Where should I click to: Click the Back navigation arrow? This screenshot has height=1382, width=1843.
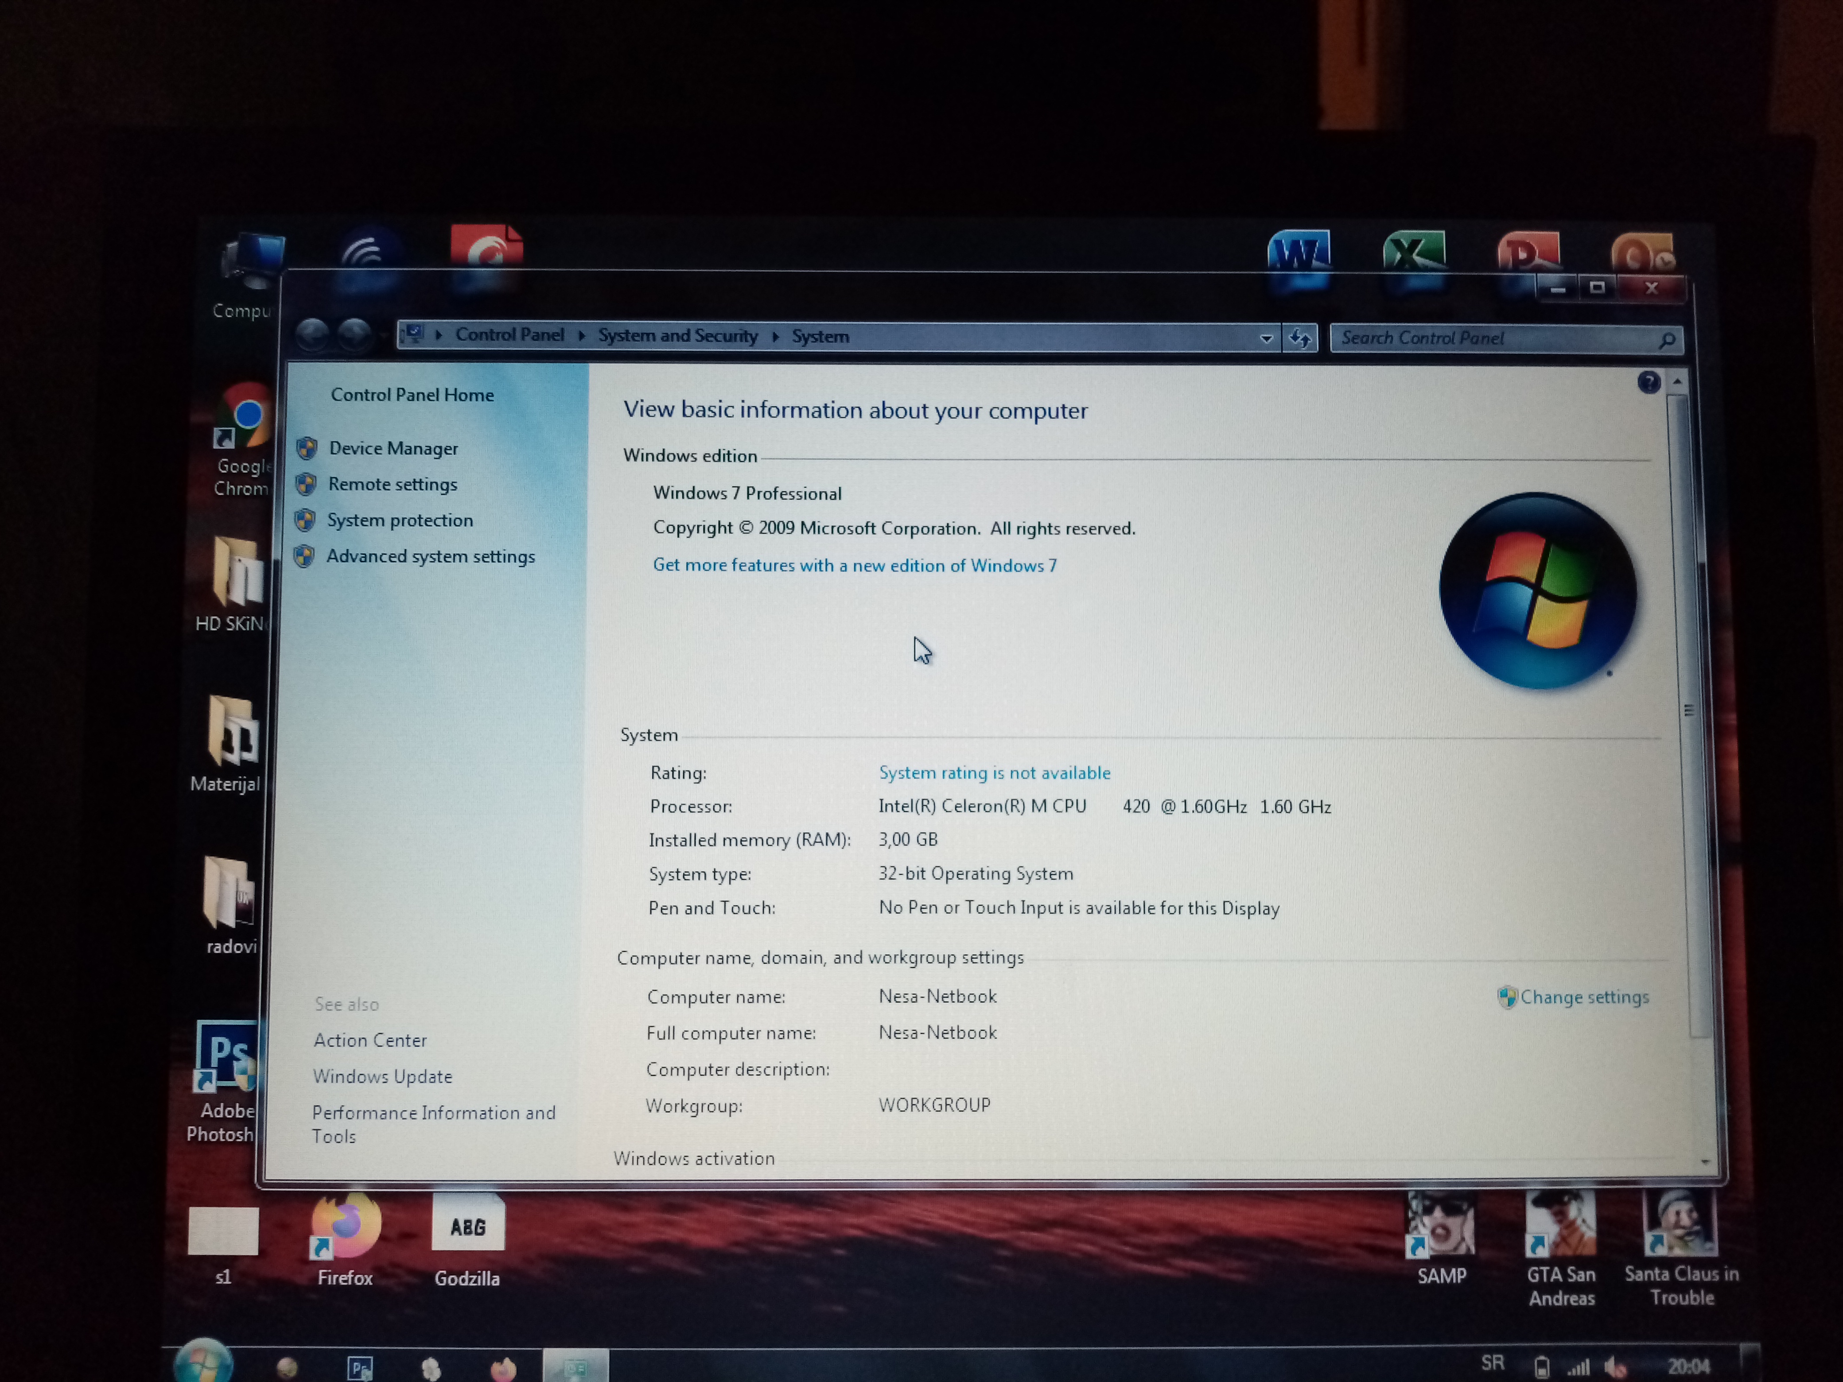point(312,335)
